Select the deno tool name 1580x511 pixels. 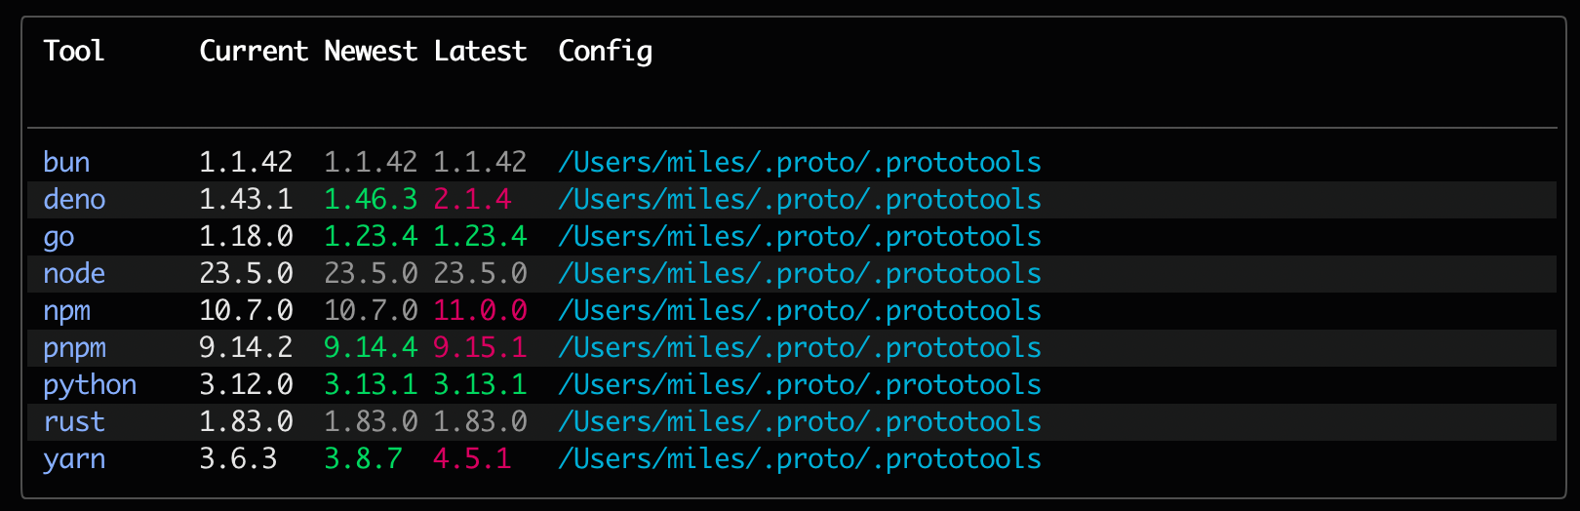pos(74,199)
